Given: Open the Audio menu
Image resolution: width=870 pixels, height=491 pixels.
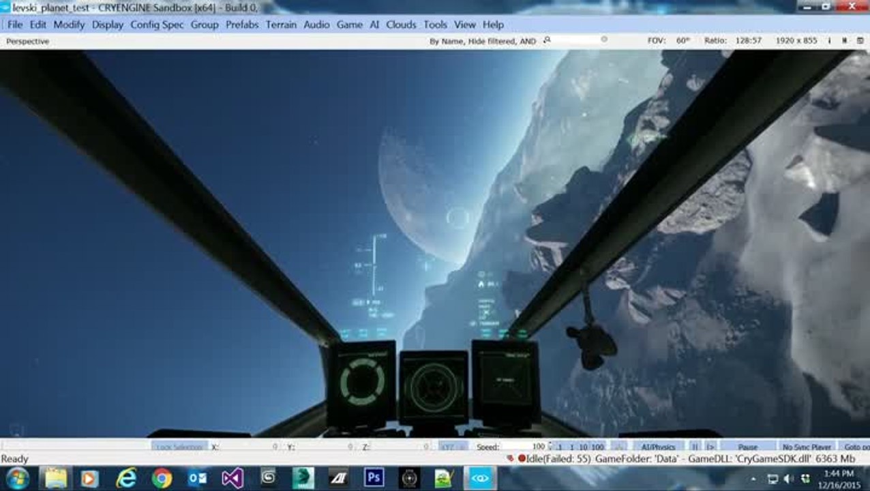Looking at the screenshot, I should [x=316, y=25].
